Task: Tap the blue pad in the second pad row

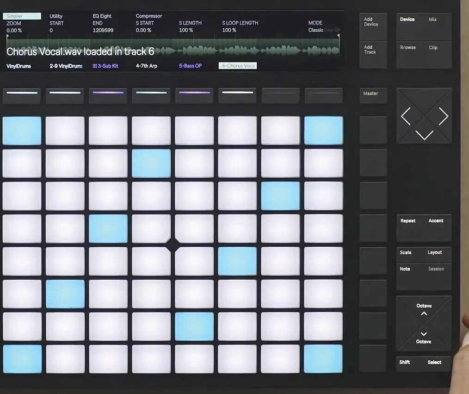Action: click(151, 163)
